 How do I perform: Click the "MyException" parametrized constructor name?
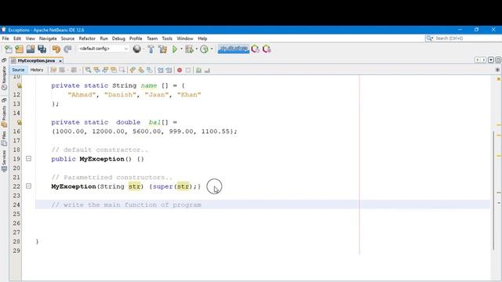74,186
